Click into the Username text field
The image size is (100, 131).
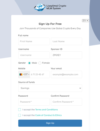[34, 55]
